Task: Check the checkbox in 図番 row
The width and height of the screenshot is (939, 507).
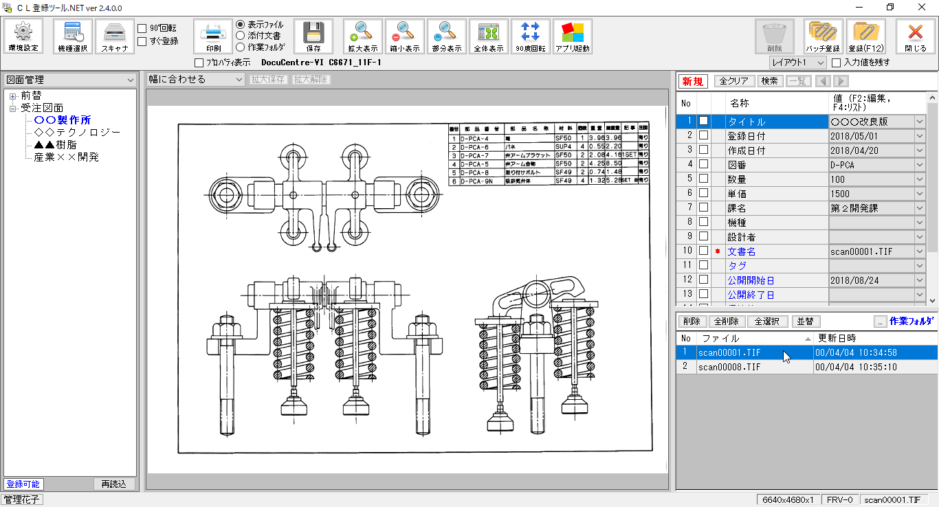Action: point(703,164)
